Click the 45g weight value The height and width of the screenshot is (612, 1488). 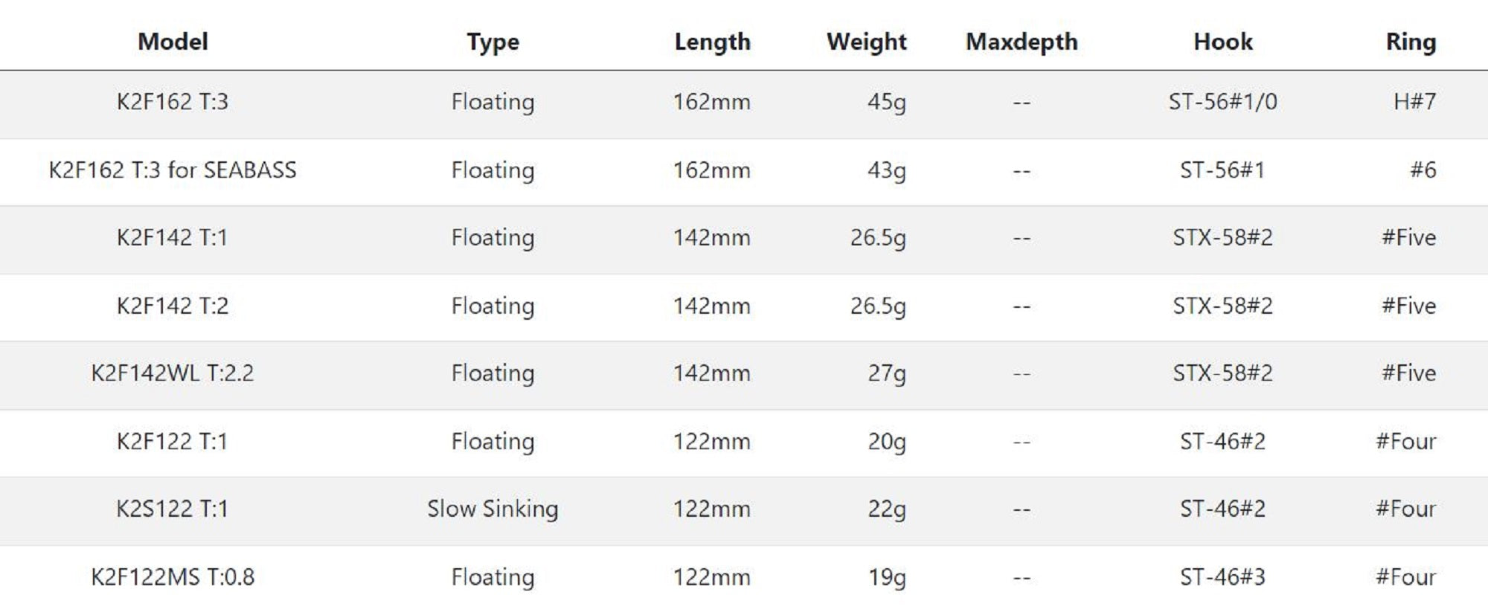coord(886,102)
